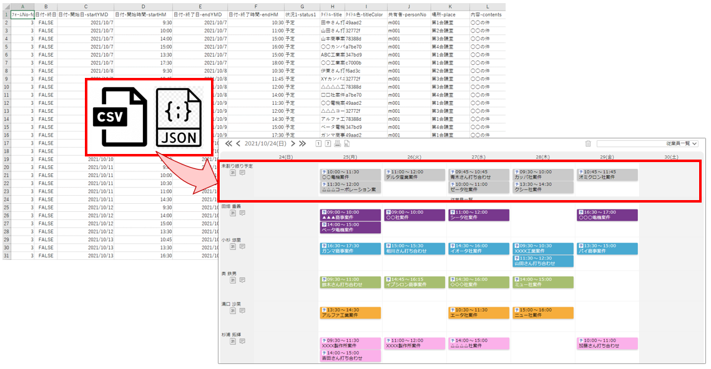Open the calendar icon under 奥 鉄男

233,280
